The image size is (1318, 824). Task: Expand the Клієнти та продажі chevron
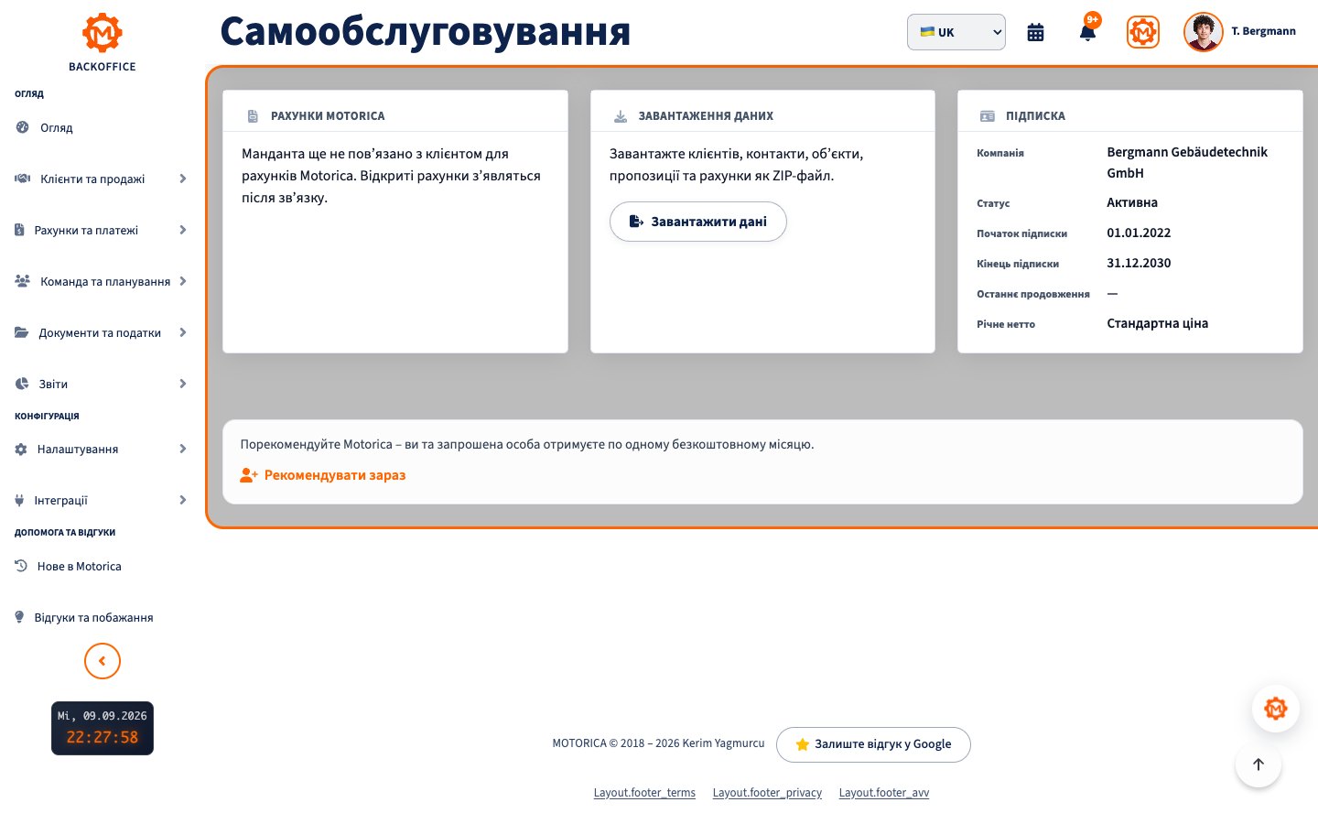pos(182,179)
